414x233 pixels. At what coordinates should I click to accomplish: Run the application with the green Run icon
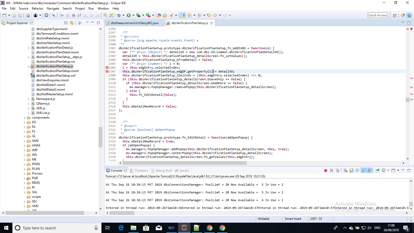tap(129, 15)
